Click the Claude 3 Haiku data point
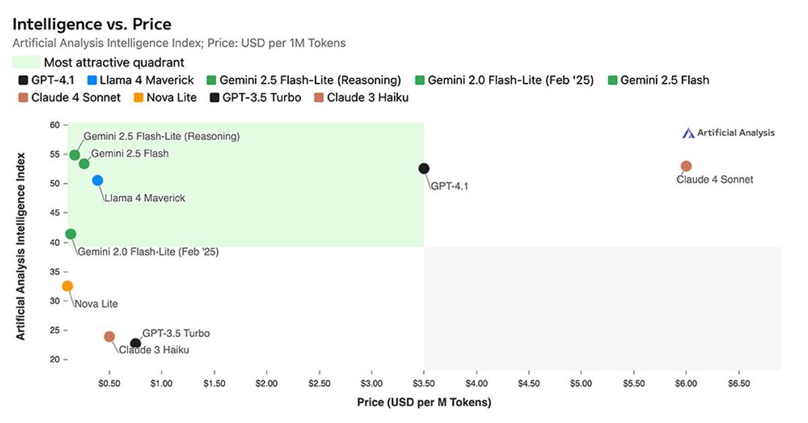Viewport: 808px width, 423px height. coord(110,336)
